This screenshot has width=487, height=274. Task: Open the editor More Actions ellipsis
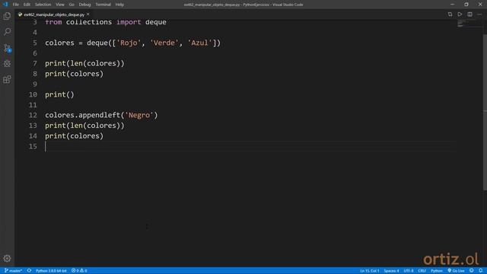[x=479, y=14]
